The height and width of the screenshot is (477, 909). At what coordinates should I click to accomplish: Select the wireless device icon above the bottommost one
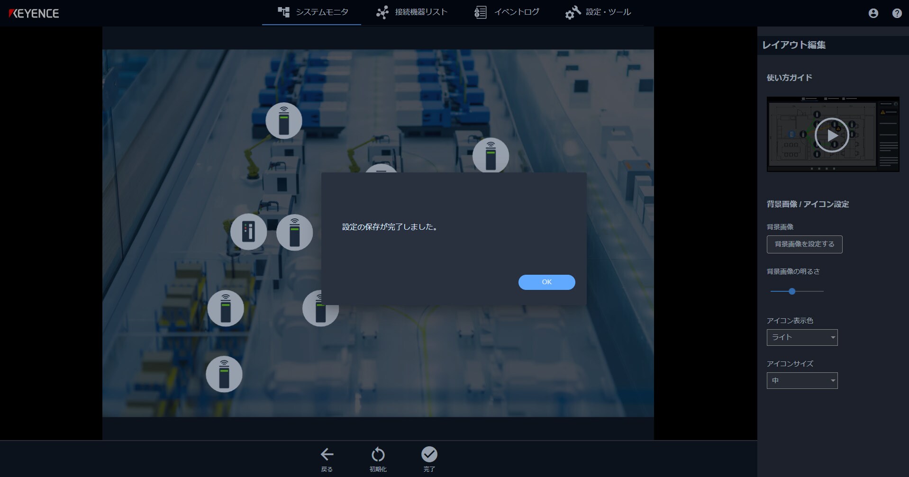point(226,308)
